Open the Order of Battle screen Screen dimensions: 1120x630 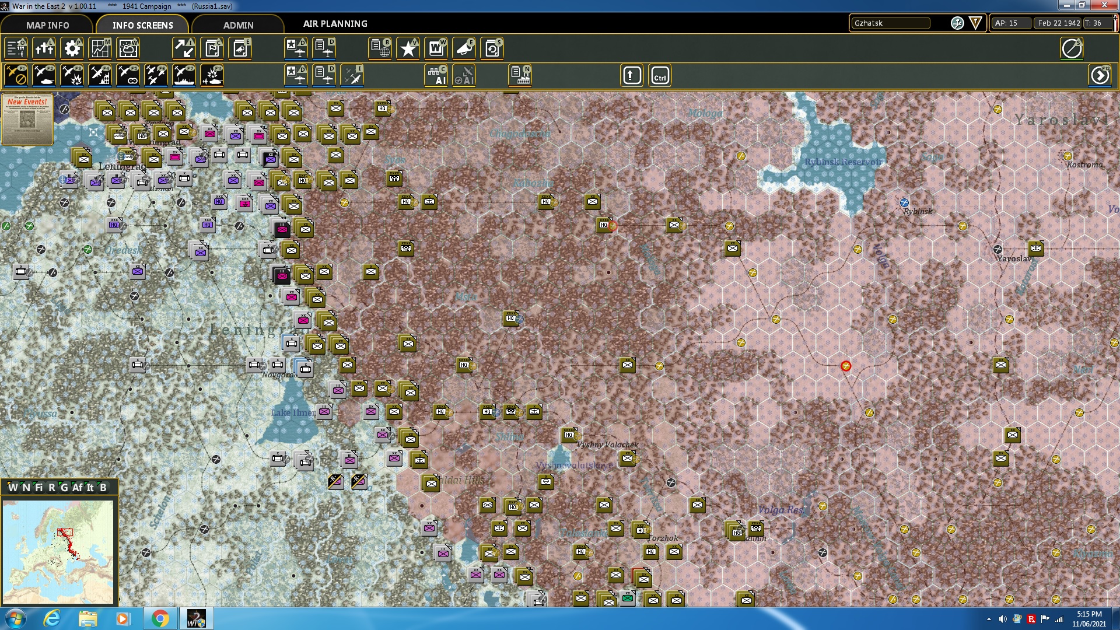click(x=16, y=48)
